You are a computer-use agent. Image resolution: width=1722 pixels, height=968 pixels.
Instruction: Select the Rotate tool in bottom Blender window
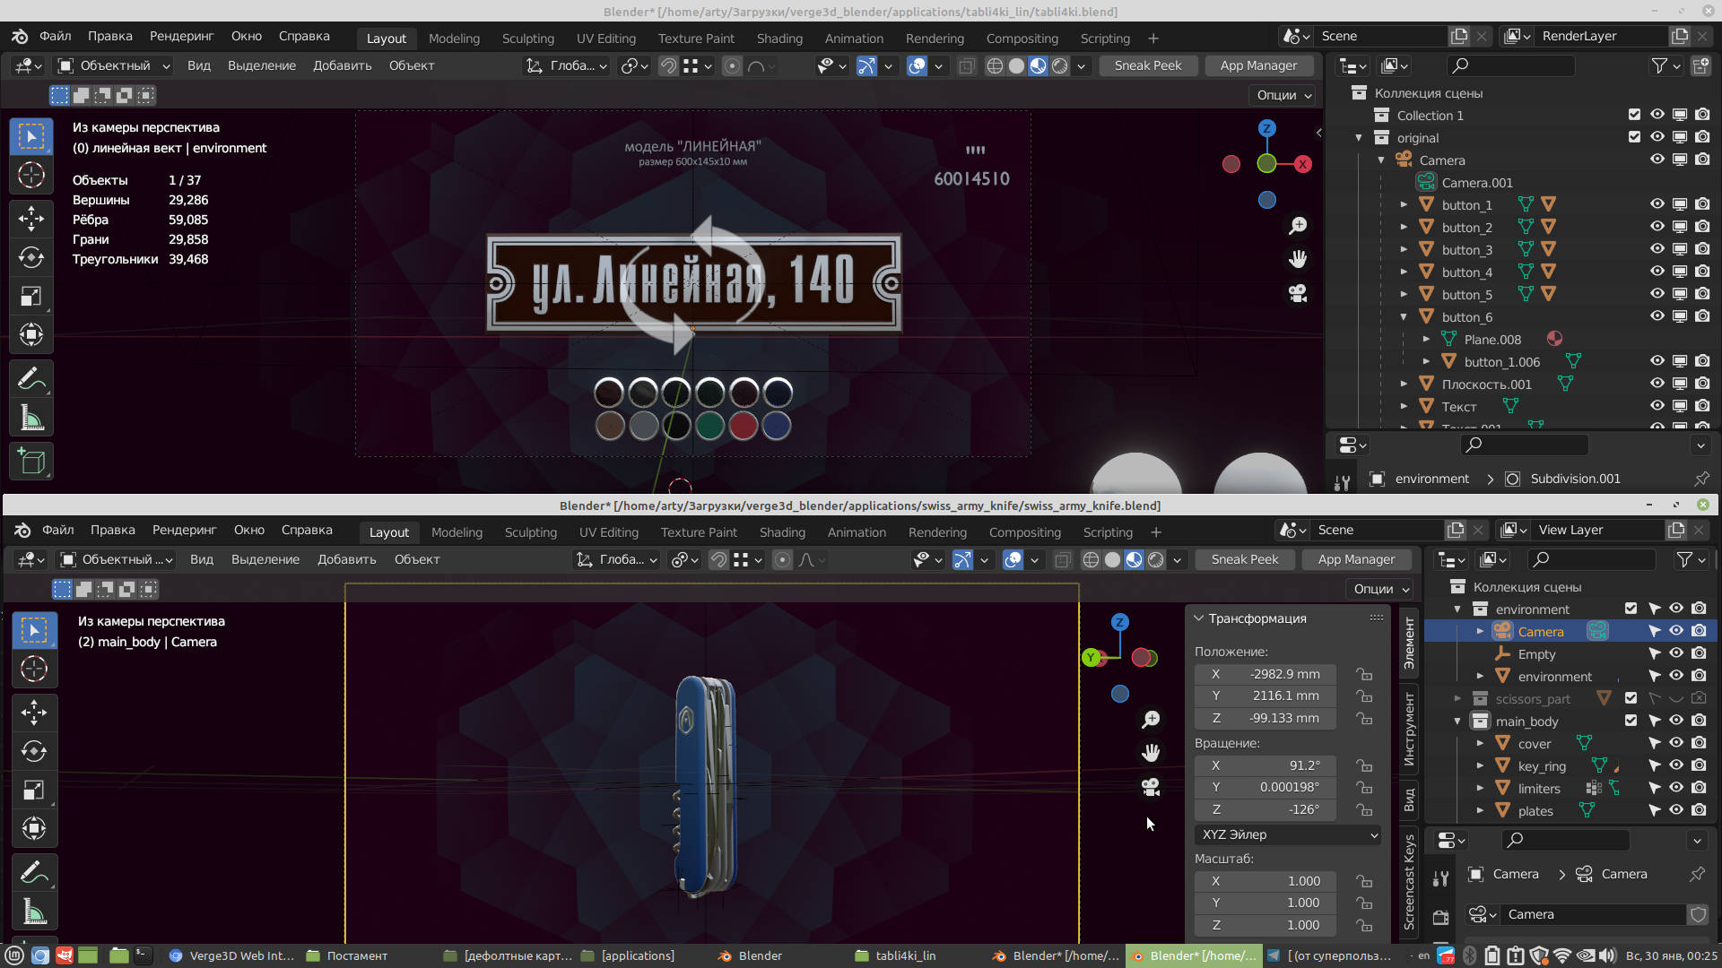[34, 751]
